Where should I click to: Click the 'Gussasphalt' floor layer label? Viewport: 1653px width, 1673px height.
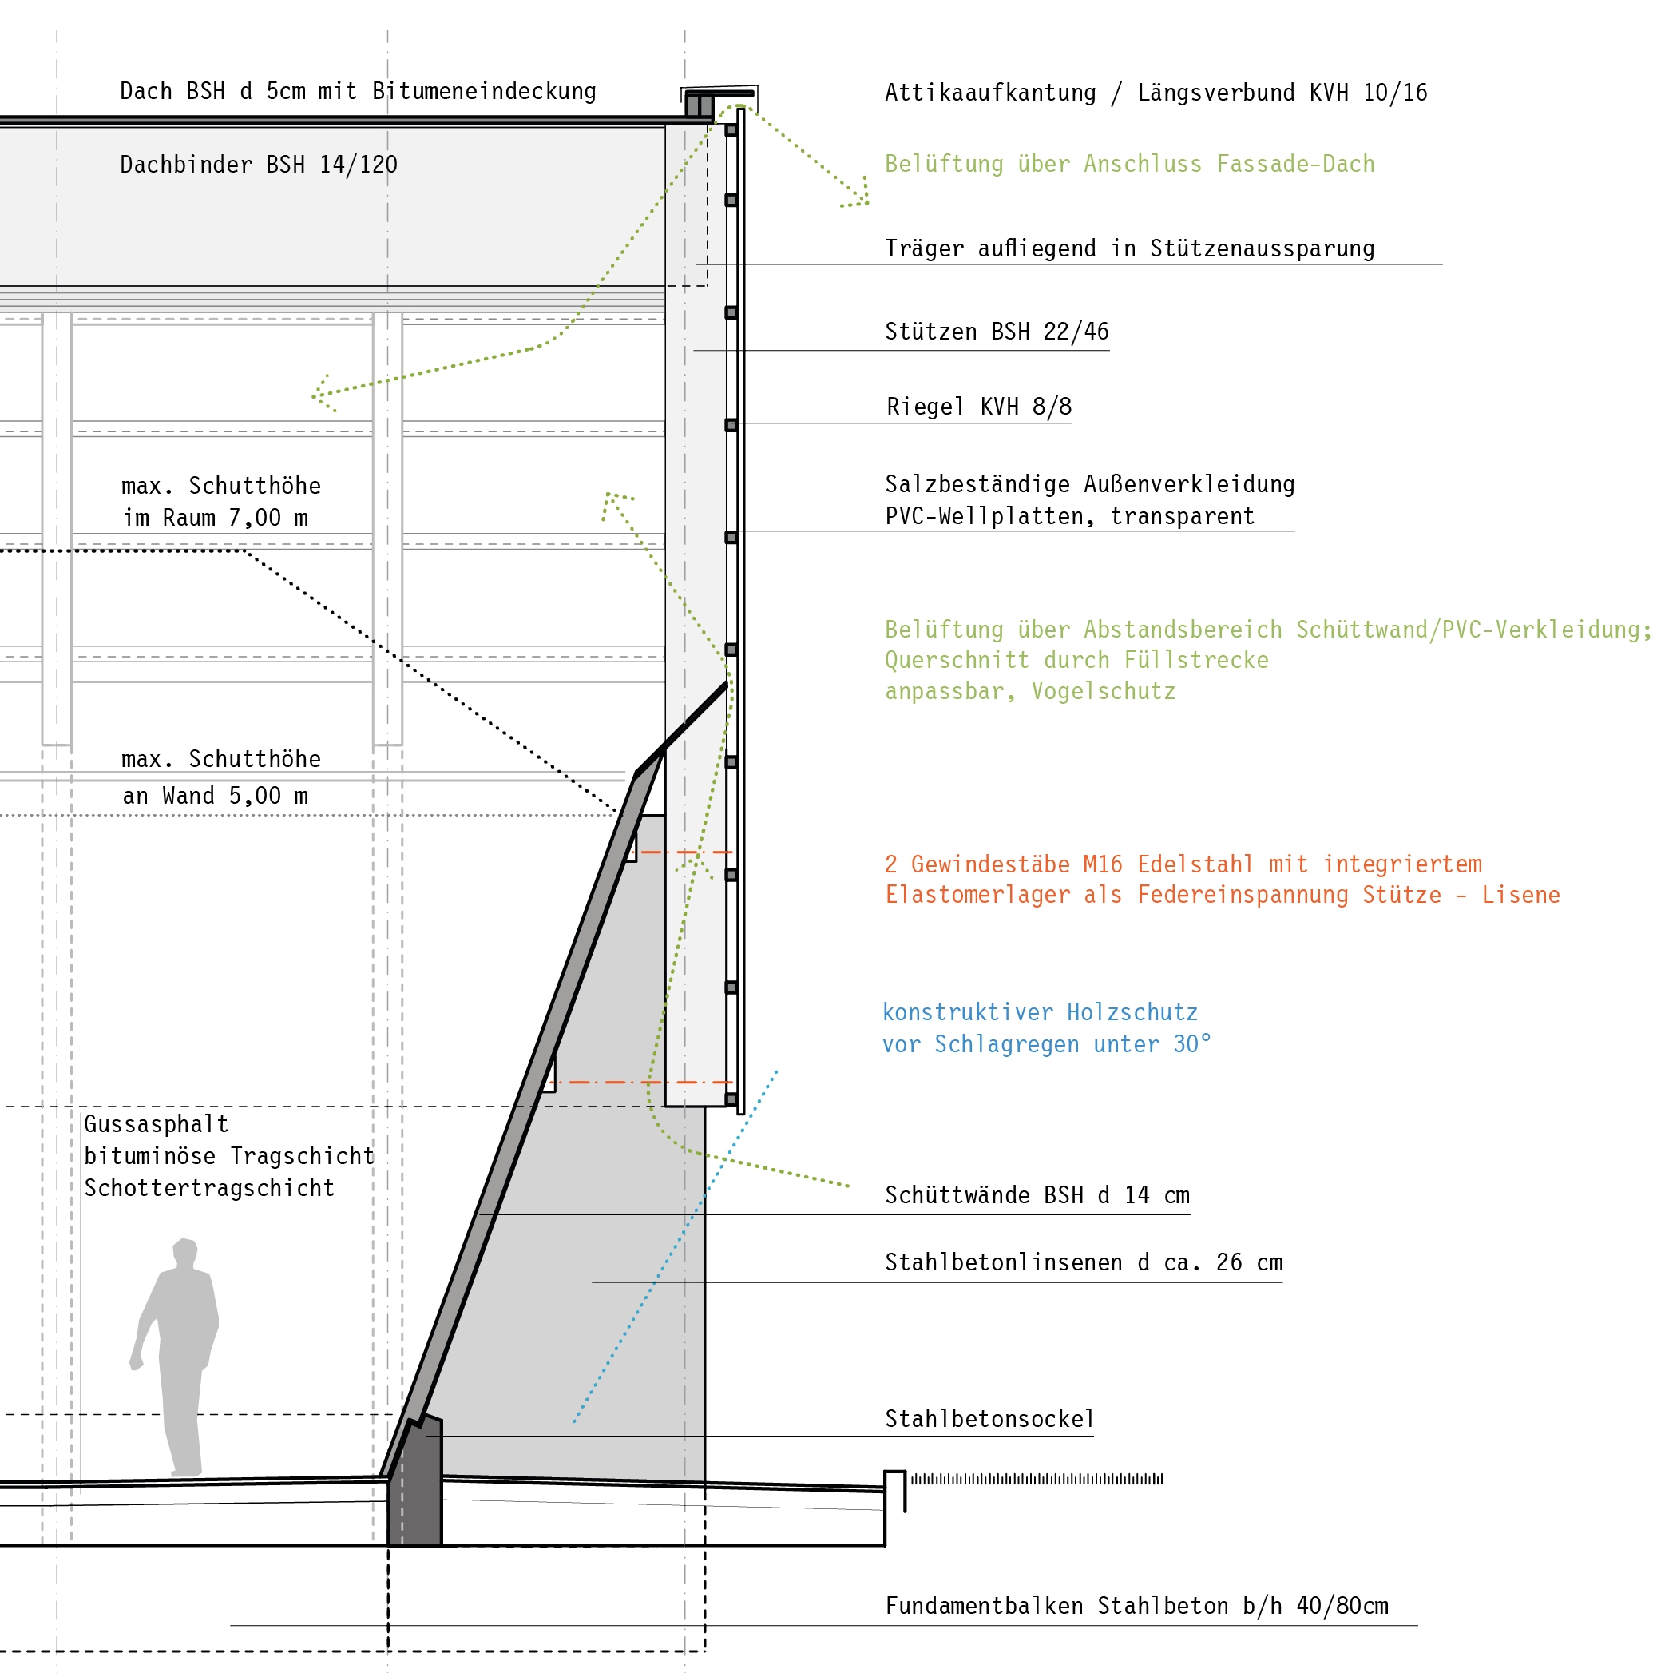157,1125
